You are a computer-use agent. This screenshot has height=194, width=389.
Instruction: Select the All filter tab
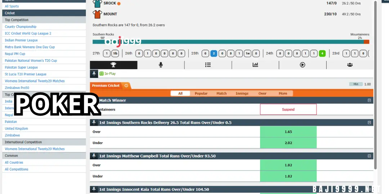[180, 93]
